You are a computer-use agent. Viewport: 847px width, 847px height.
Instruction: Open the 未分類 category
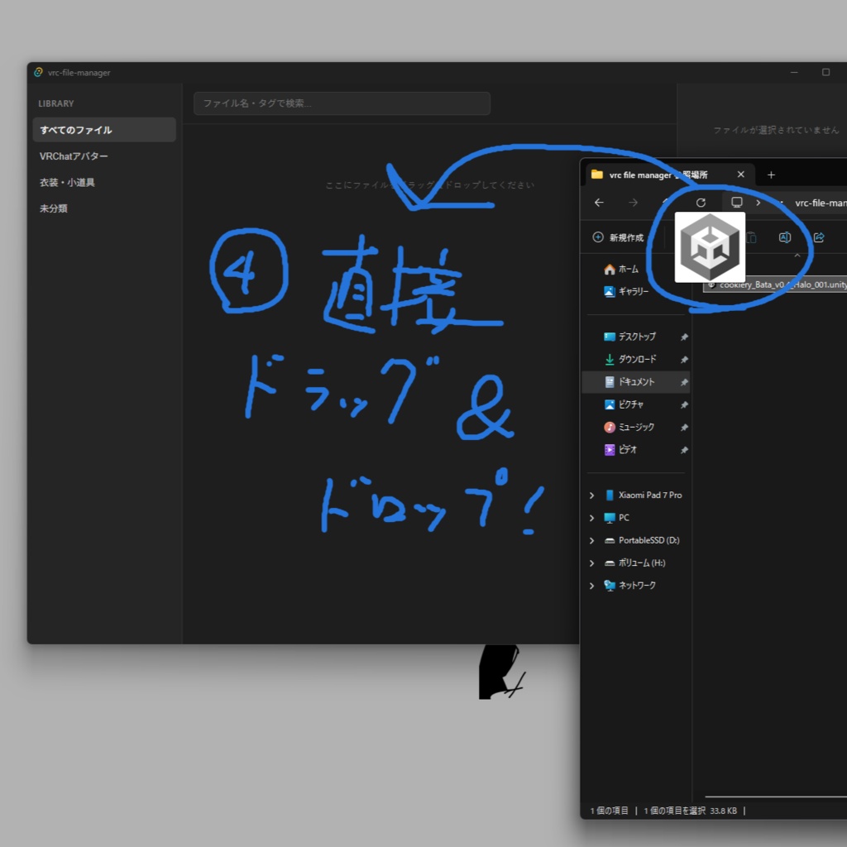pyautogui.click(x=54, y=208)
